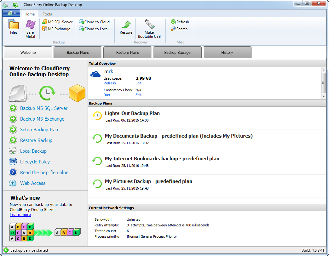Click green icon of My Pictures Backup plan
Viewport: 329px width, 256px height.
click(x=97, y=184)
